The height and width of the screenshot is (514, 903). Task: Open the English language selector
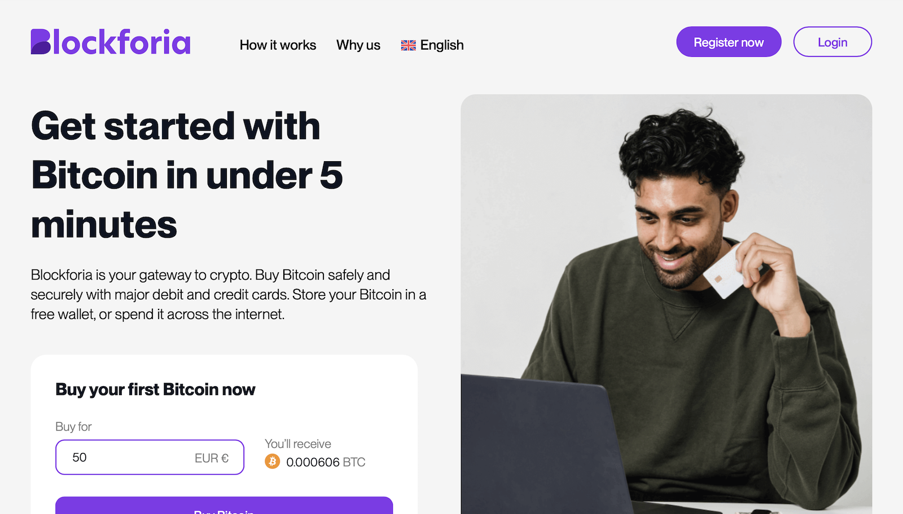pos(432,45)
